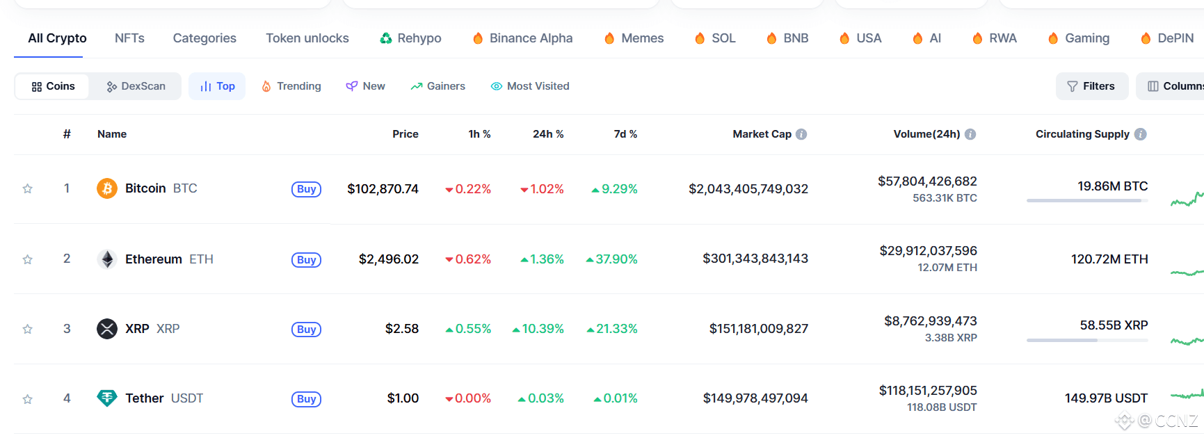Image resolution: width=1204 pixels, height=438 pixels.
Task: Toggle the watchlist star for Tether
Action: 27,398
